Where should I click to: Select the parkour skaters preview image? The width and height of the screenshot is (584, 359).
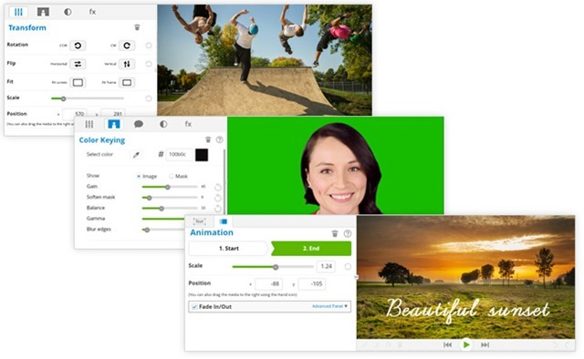pyautogui.click(x=265, y=60)
